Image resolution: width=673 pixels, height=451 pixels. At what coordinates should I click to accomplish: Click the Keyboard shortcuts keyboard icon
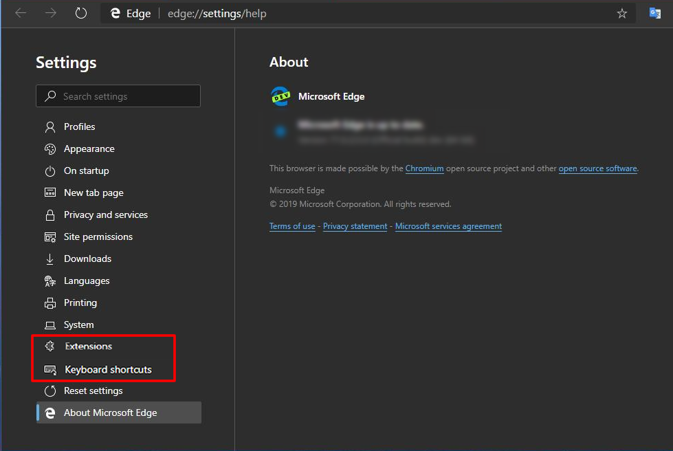(50, 369)
